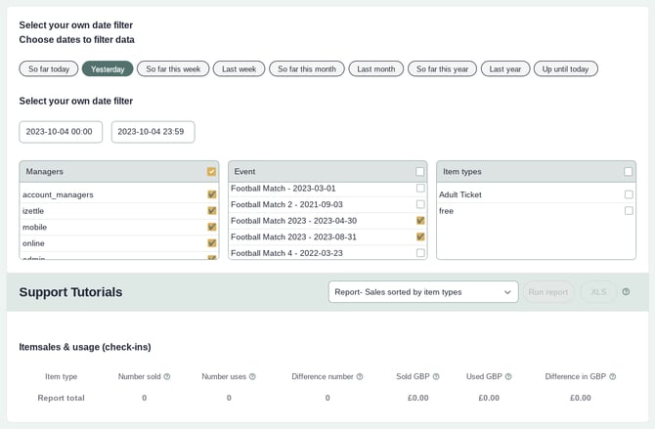655x429 pixels.
Task: Edit the end date 2023-10-04 23:59 field
Action: 153,131
